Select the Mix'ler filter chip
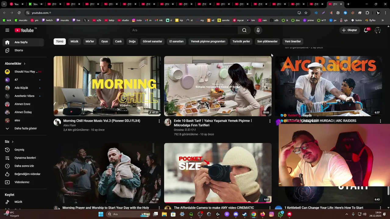The height and width of the screenshot is (219, 390). 90,41
